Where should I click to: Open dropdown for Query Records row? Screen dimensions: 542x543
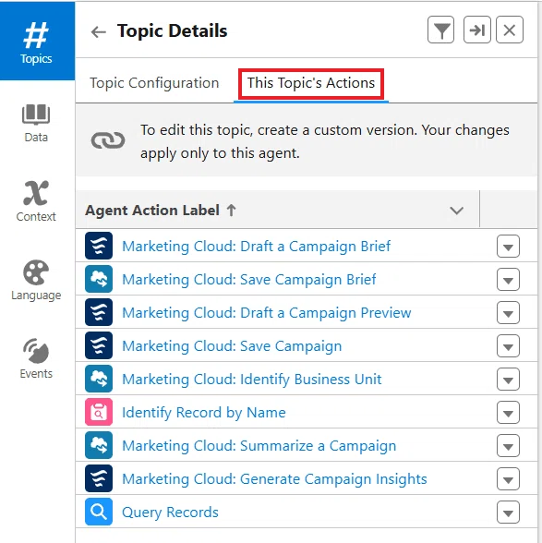(508, 513)
